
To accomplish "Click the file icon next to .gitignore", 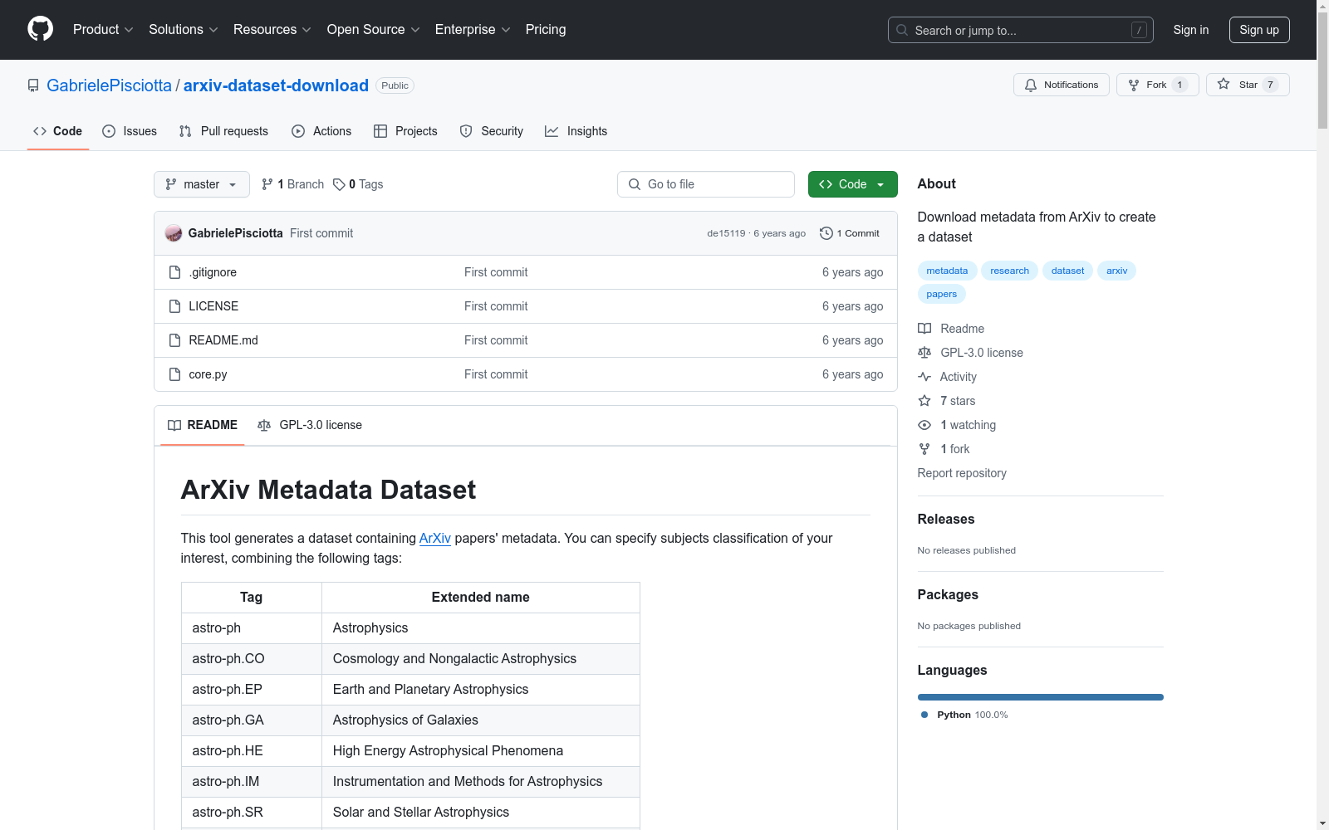I will click(174, 272).
